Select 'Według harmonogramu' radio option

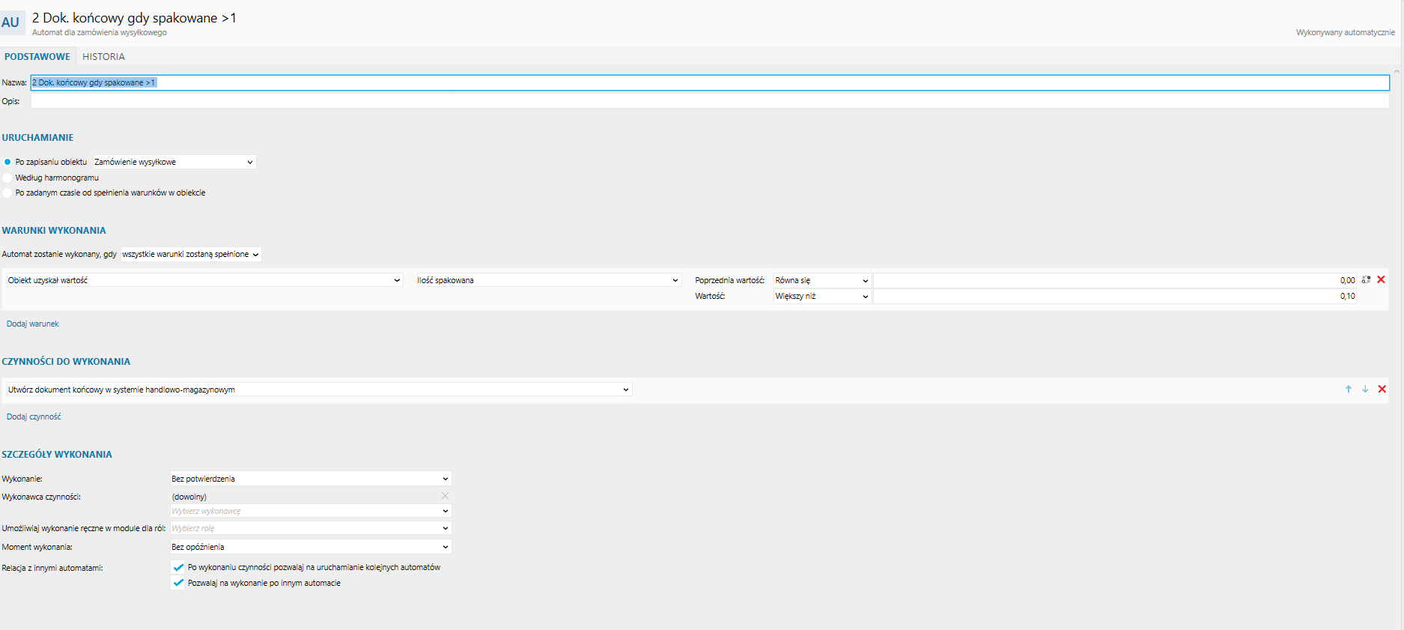pos(7,178)
